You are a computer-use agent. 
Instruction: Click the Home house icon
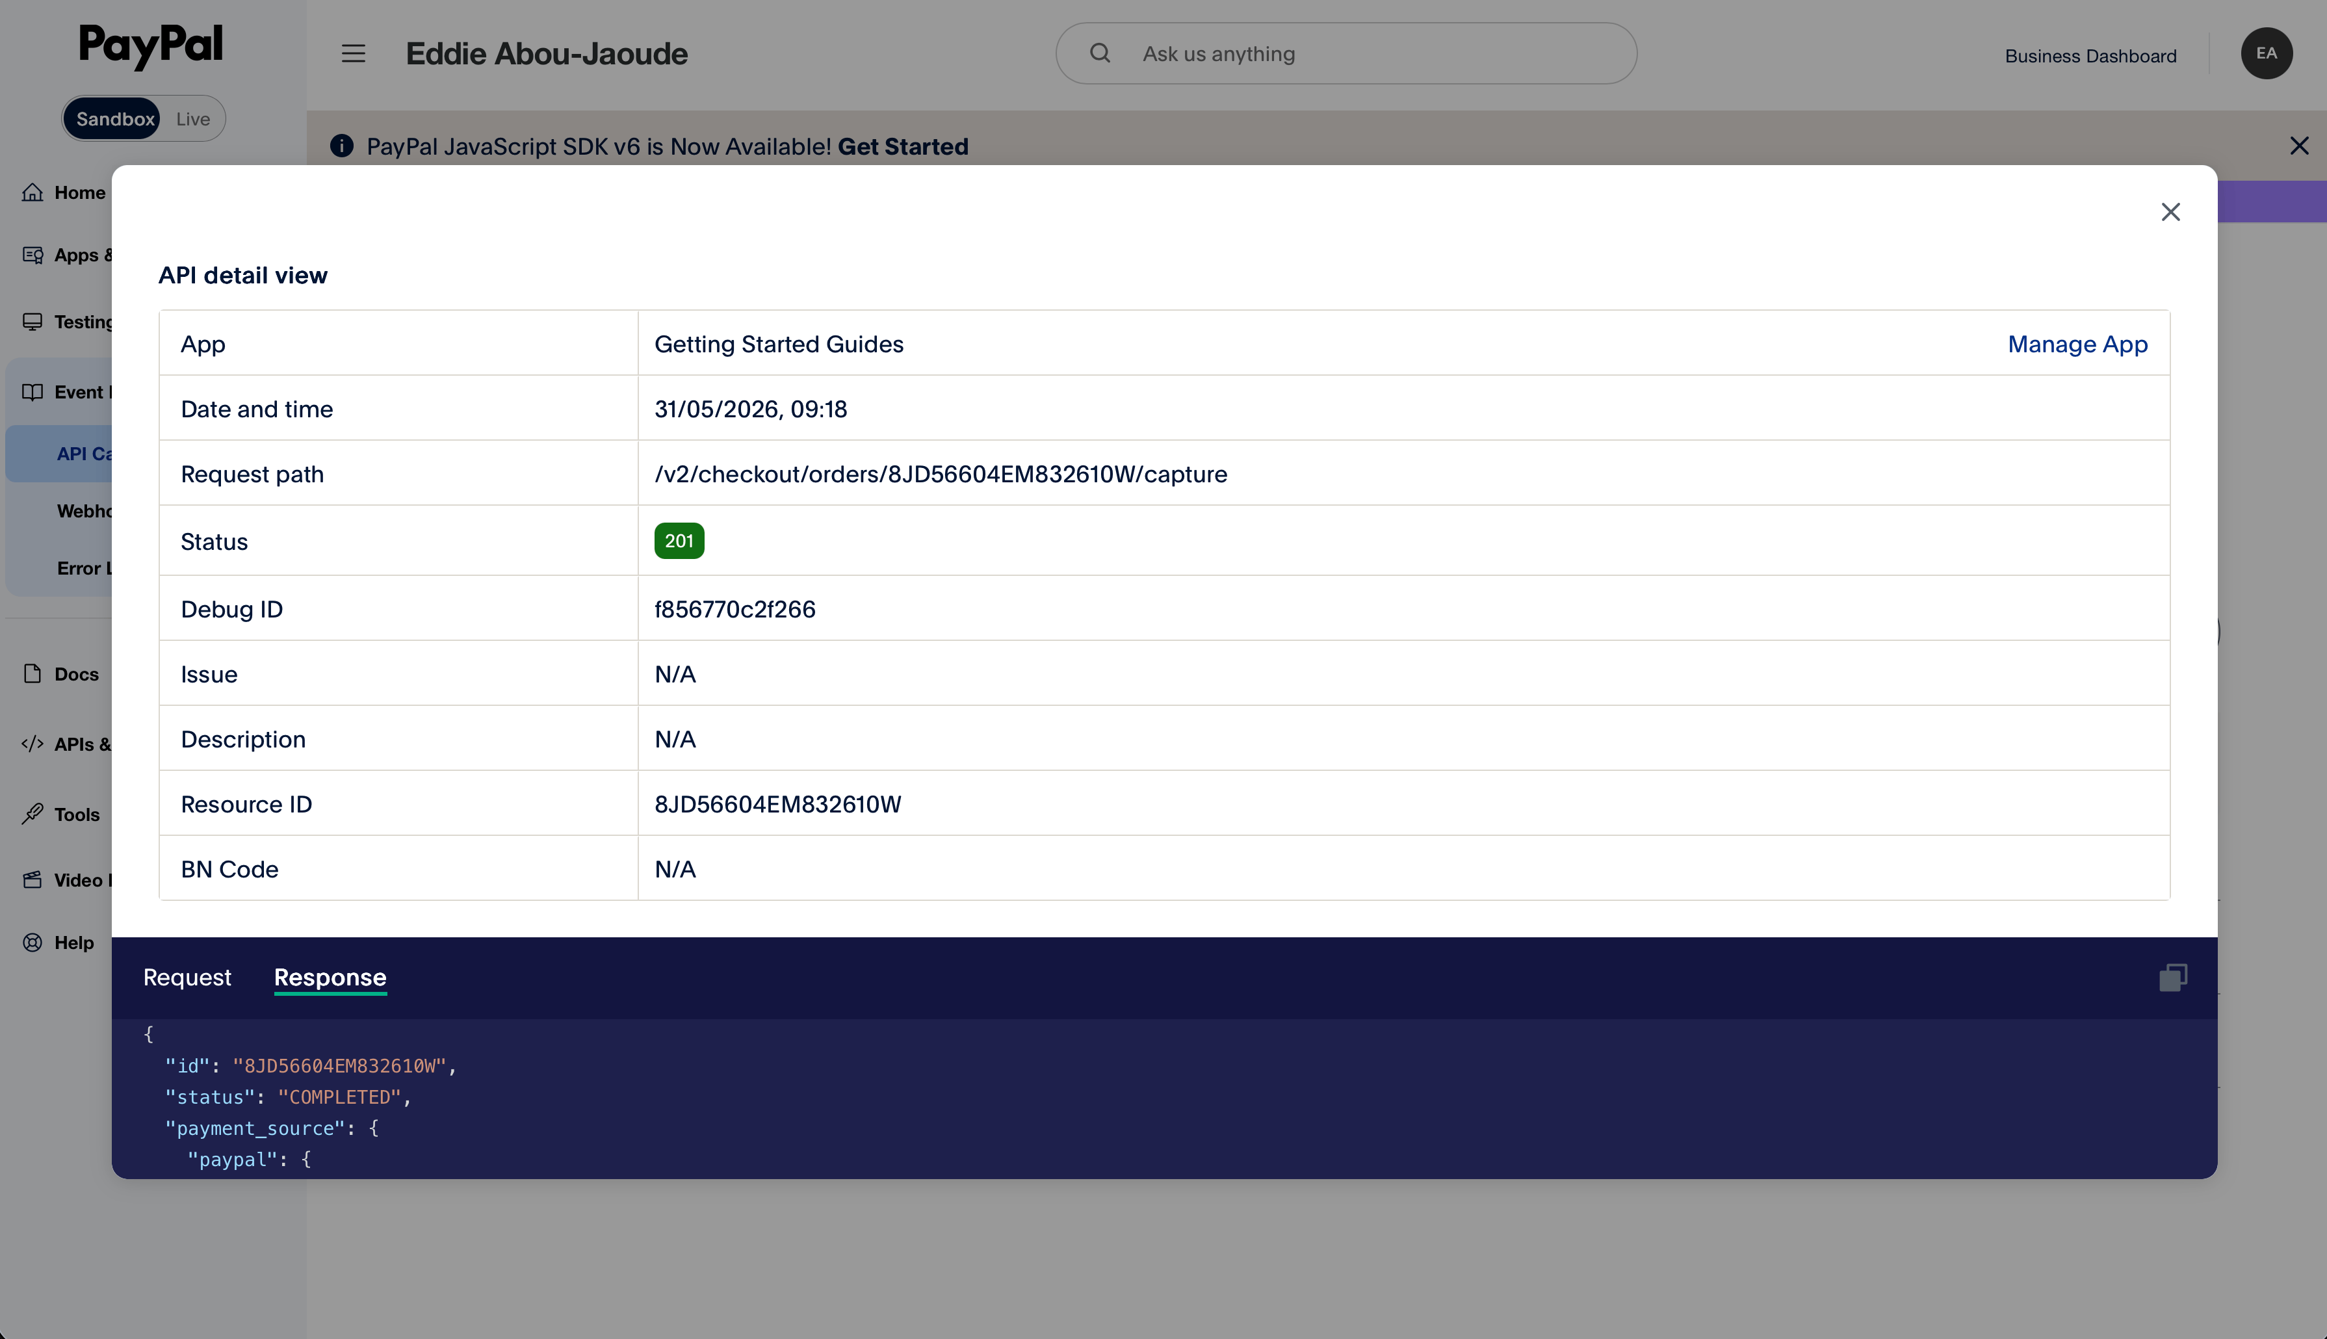pyautogui.click(x=33, y=192)
